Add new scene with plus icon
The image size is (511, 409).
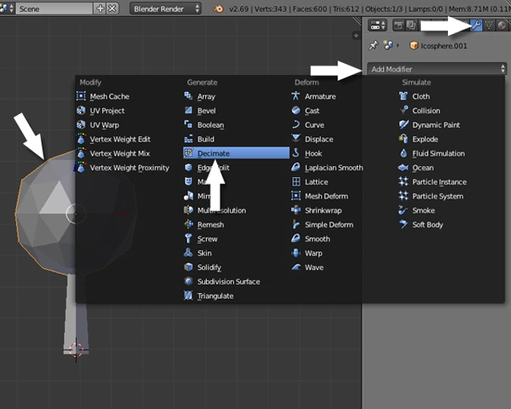coord(100,9)
